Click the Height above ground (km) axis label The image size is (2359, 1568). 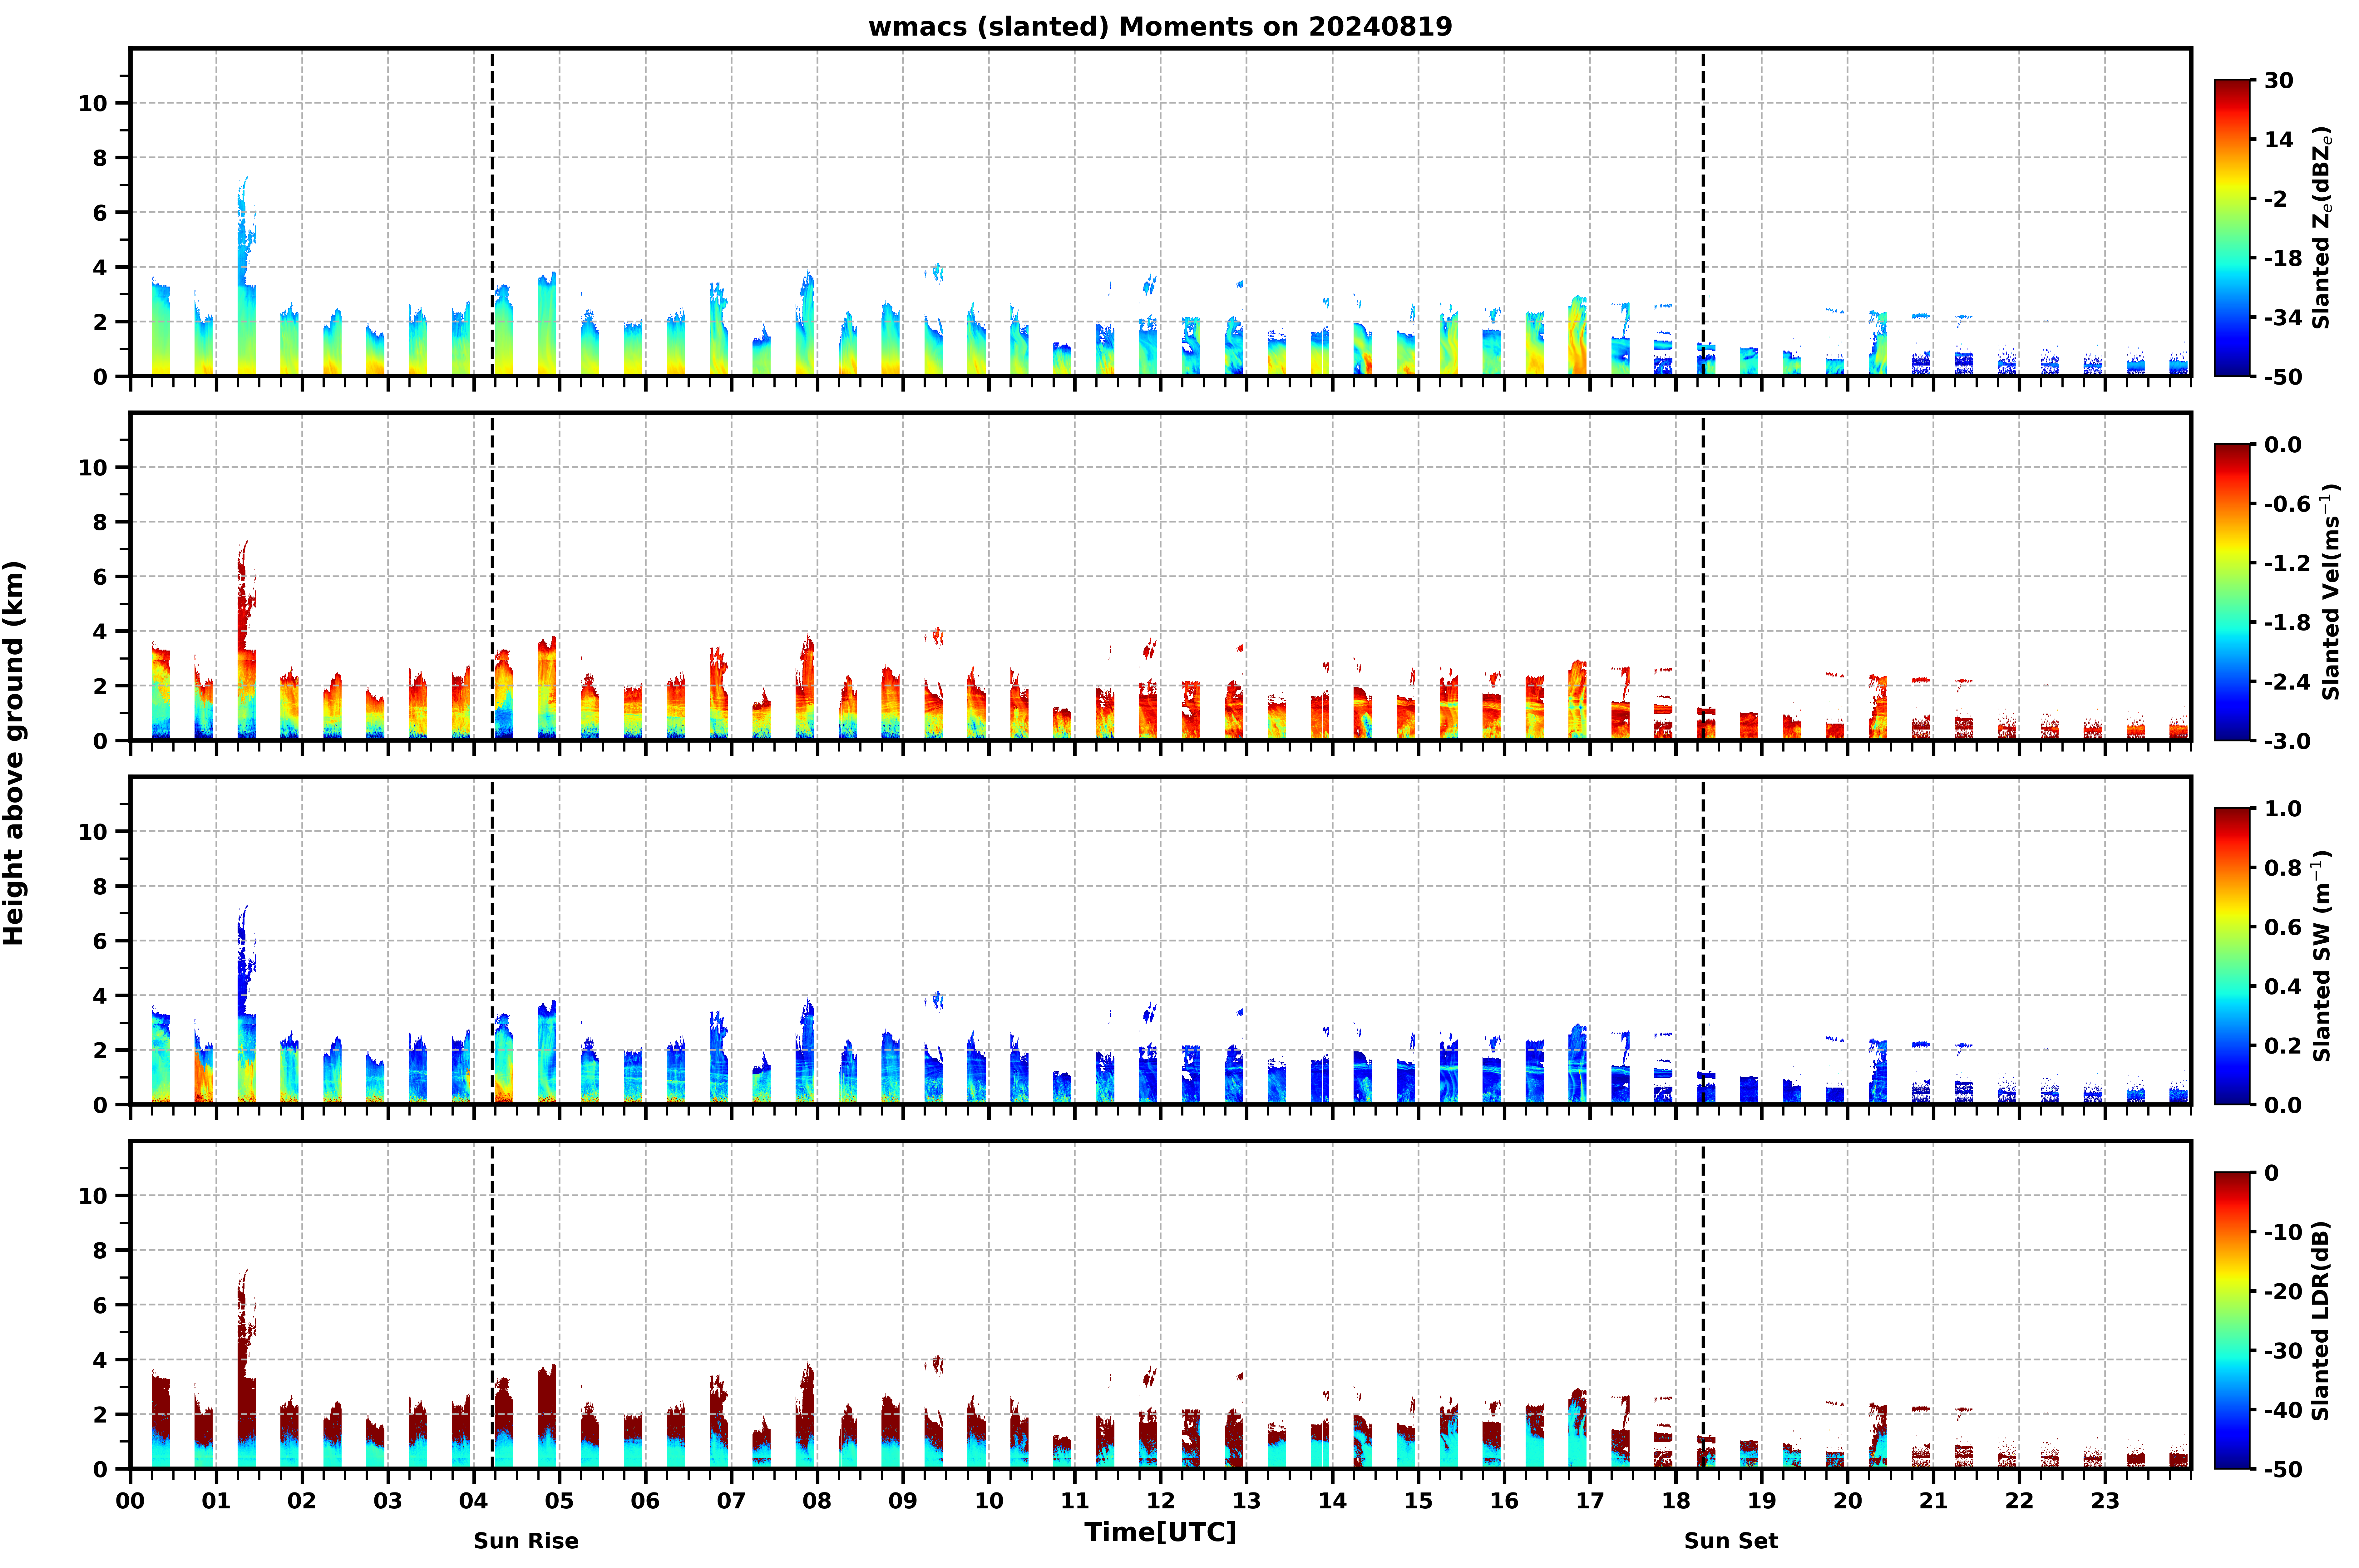(14, 753)
